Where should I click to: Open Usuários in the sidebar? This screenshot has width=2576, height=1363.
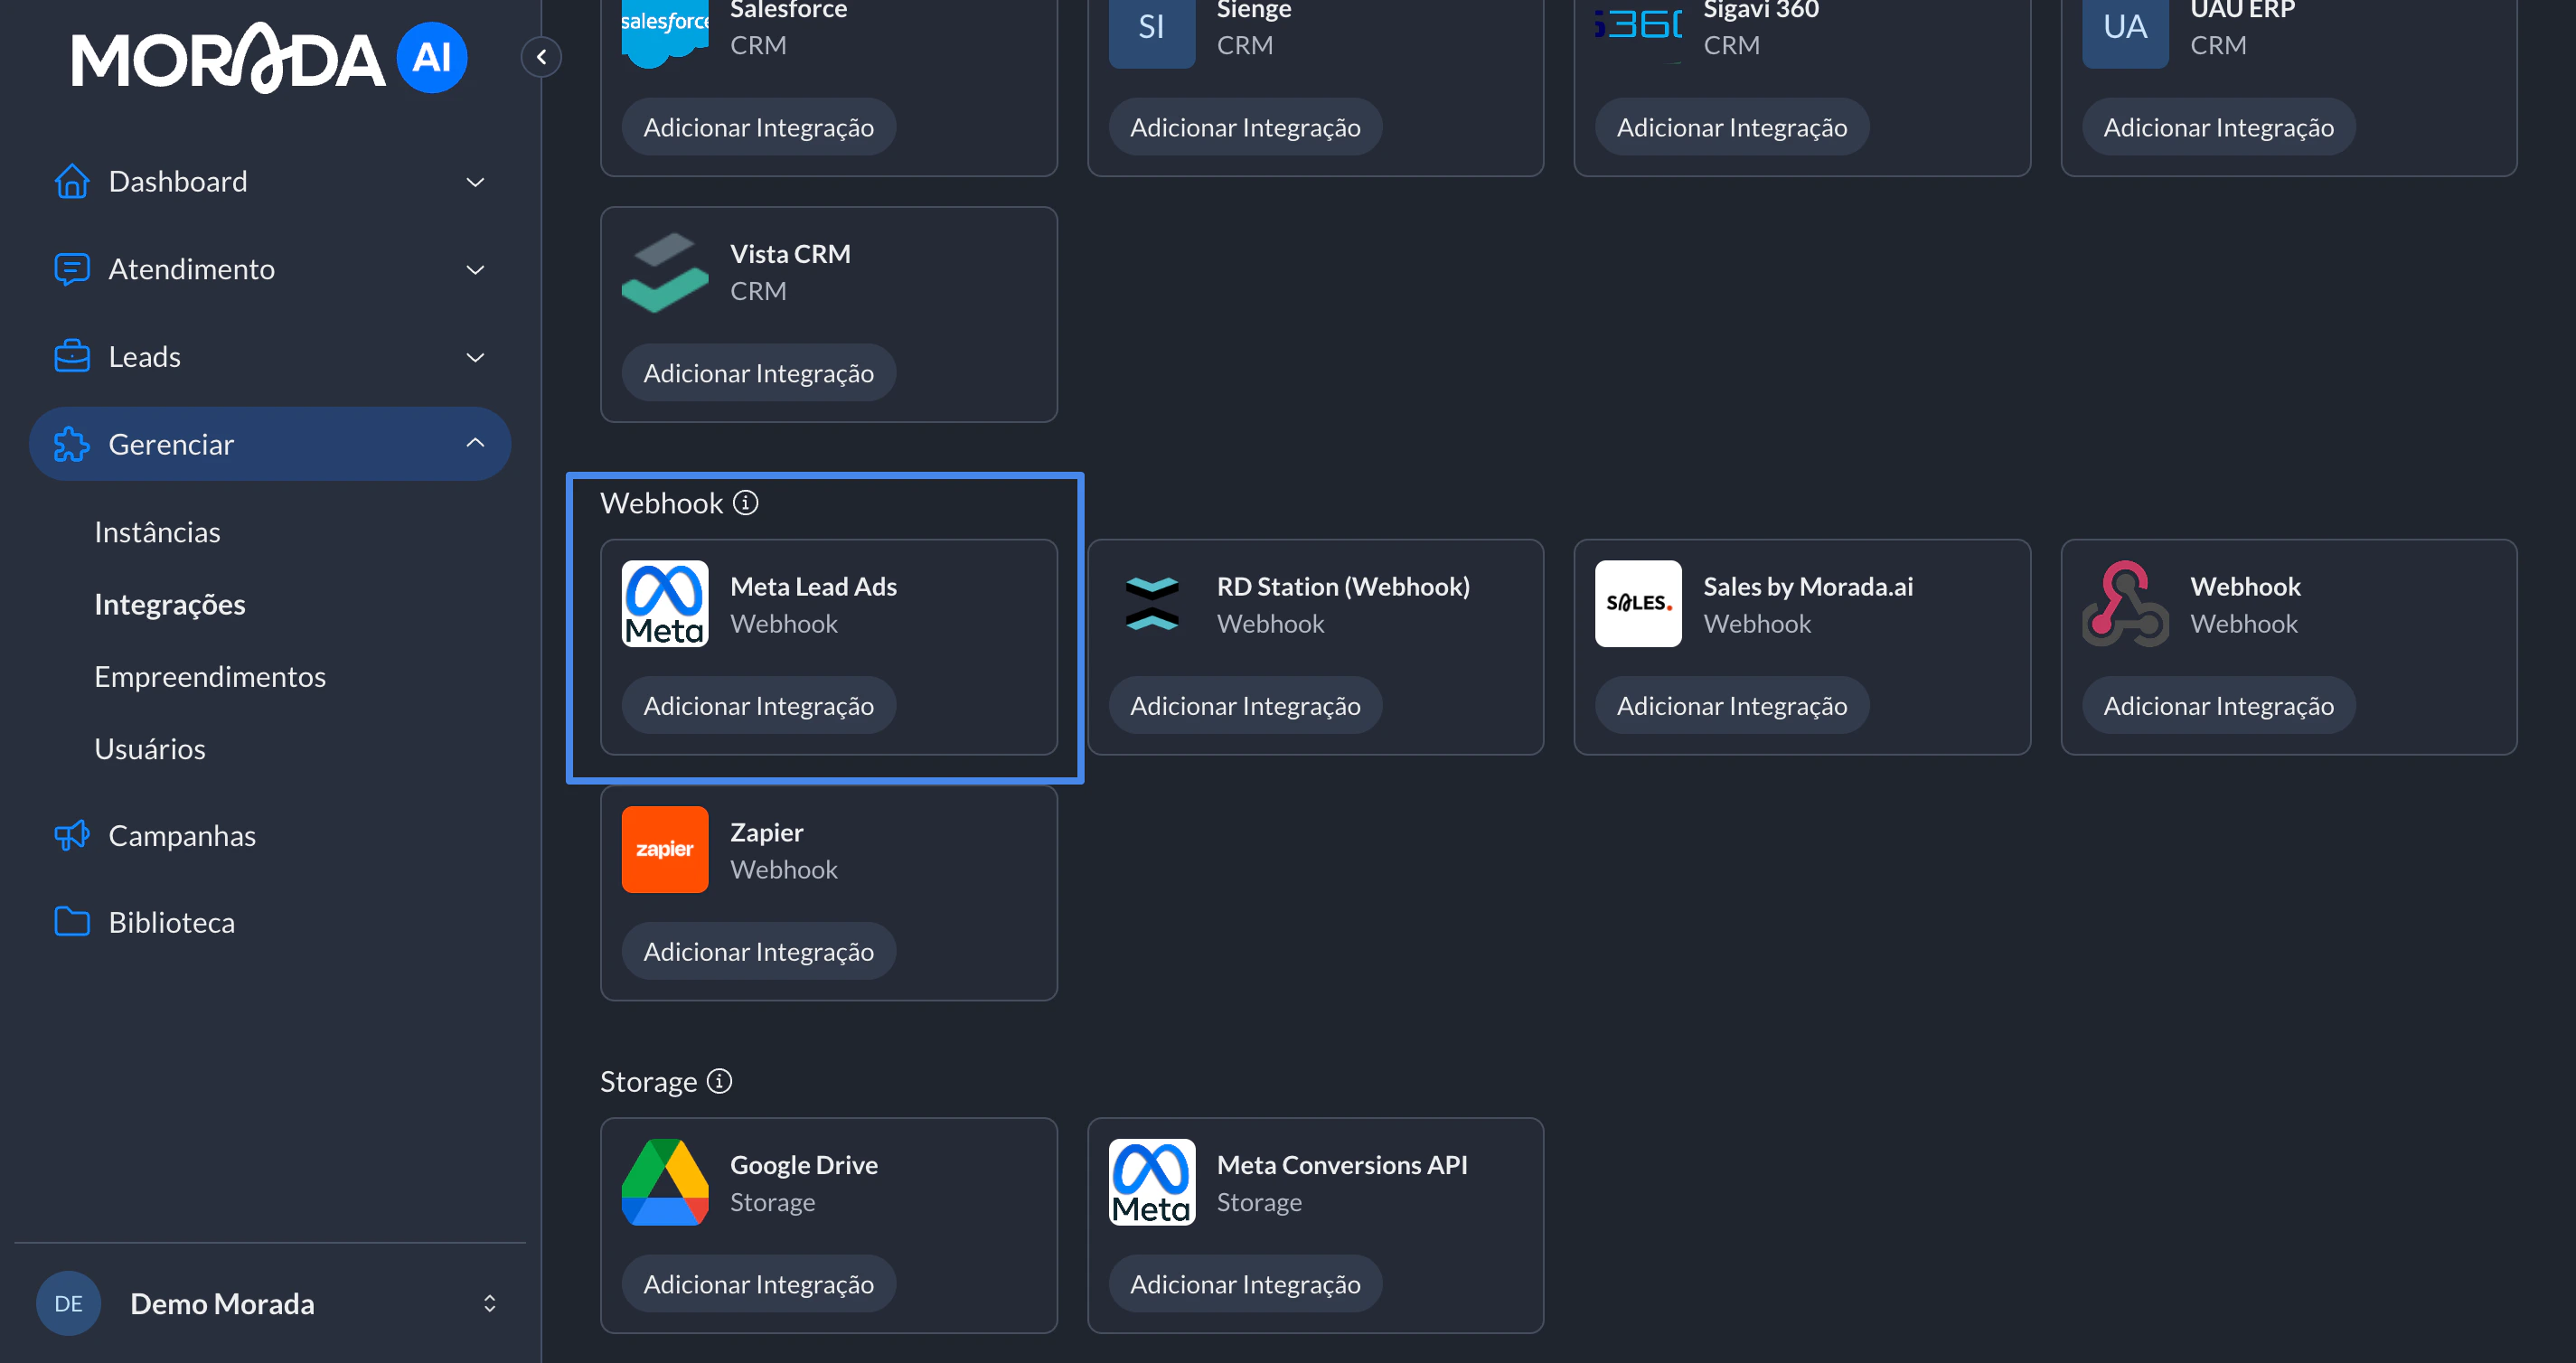pyautogui.click(x=150, y=748)
